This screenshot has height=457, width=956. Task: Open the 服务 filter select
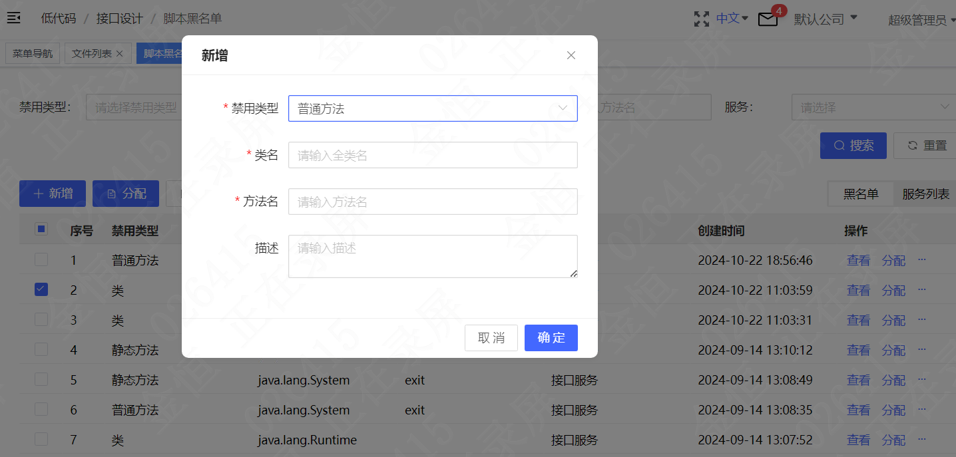tap(873, 107)
